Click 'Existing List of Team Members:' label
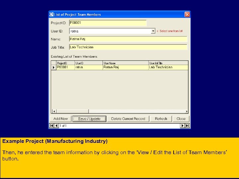 click(74, 57)
